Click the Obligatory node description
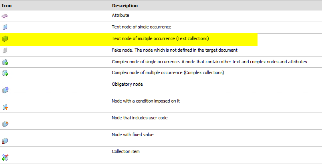322x165 pixels. [127, 84]
